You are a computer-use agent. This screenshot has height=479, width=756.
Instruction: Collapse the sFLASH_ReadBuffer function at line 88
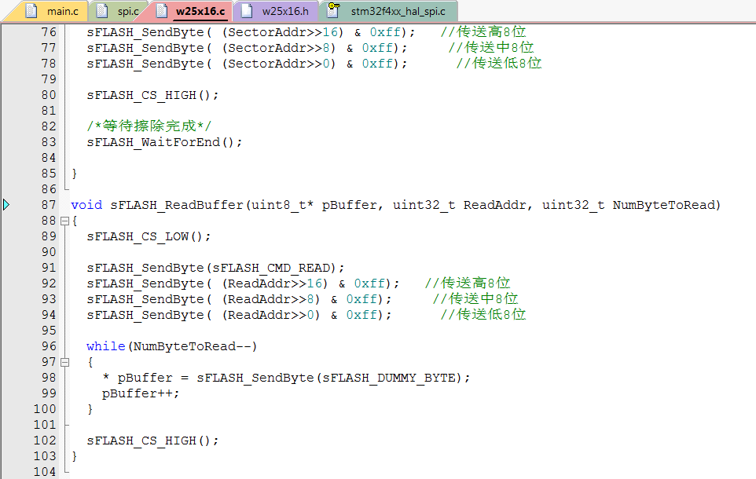pyautogui.click(x=64, y=221)
